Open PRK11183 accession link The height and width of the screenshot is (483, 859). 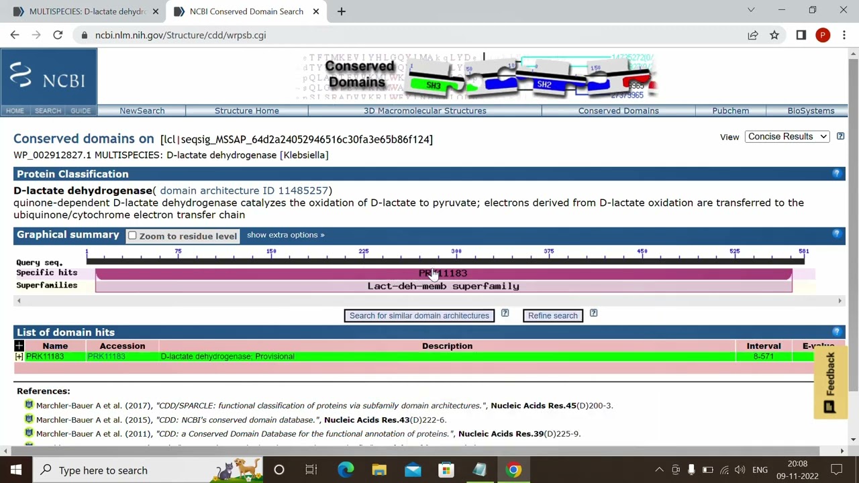pyautogui.click(x=106, y=356)
